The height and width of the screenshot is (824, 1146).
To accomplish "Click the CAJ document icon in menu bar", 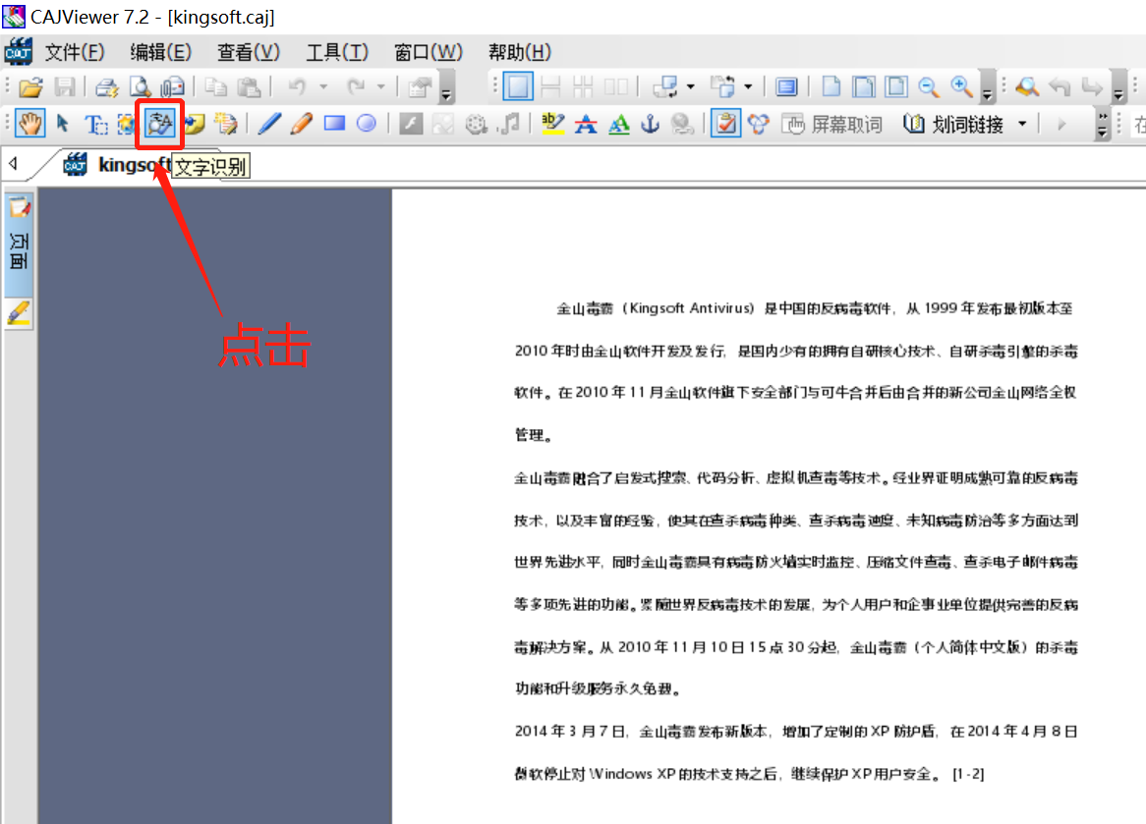I will (x=19, y=52).
